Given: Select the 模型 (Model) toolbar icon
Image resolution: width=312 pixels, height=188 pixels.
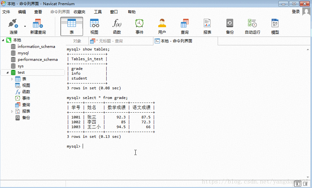Looking at the screenshot, I should (x=275, y=26).
